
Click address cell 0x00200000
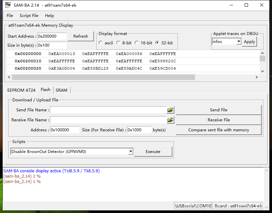tap(28, 54)
